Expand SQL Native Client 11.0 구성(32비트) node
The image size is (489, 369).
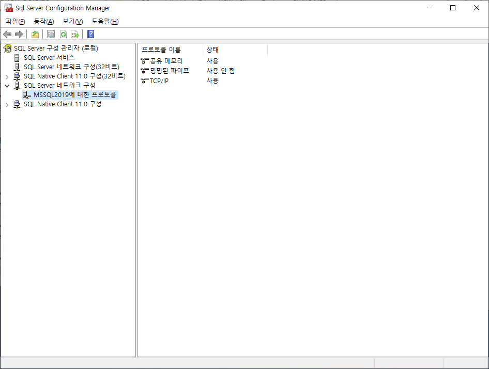7,76
